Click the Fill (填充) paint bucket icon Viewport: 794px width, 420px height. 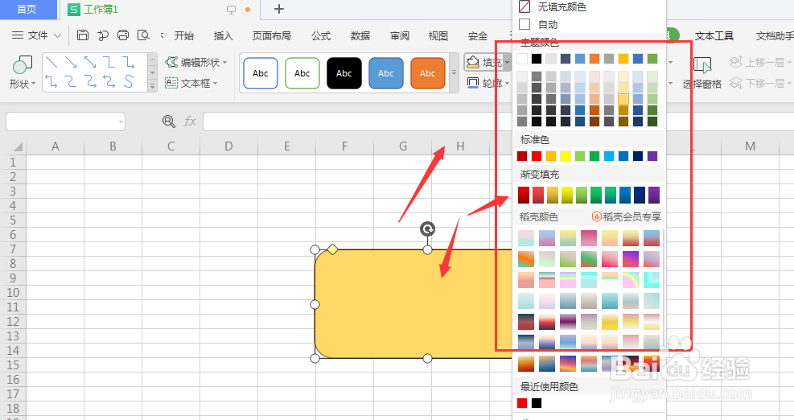473,62
